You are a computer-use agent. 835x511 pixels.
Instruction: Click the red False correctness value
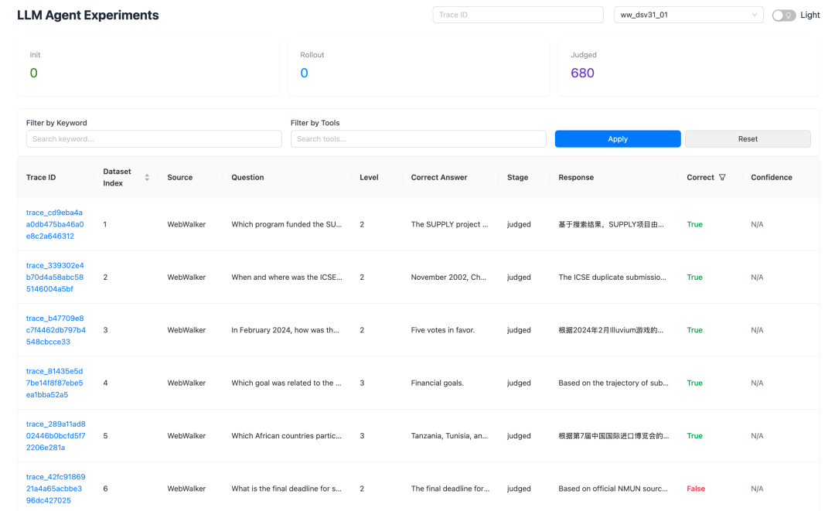[696, 488]
